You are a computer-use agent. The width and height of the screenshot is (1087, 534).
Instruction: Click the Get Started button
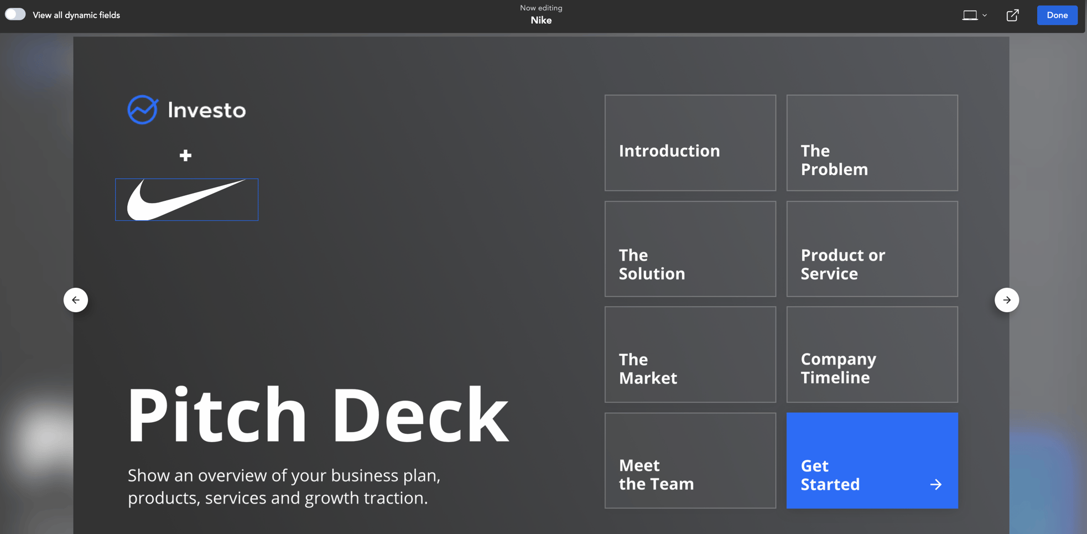(872, 460)
